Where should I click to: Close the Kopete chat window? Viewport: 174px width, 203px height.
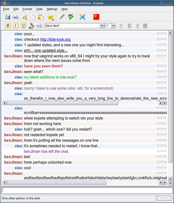coord(170,3)
